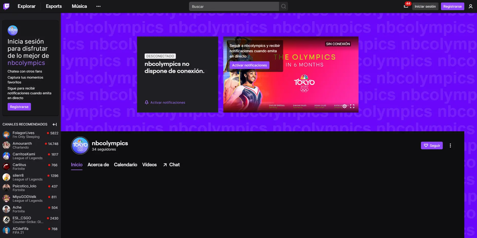Open the Calendario tab
The image size is (477, 238).
(x=126, y=165)
